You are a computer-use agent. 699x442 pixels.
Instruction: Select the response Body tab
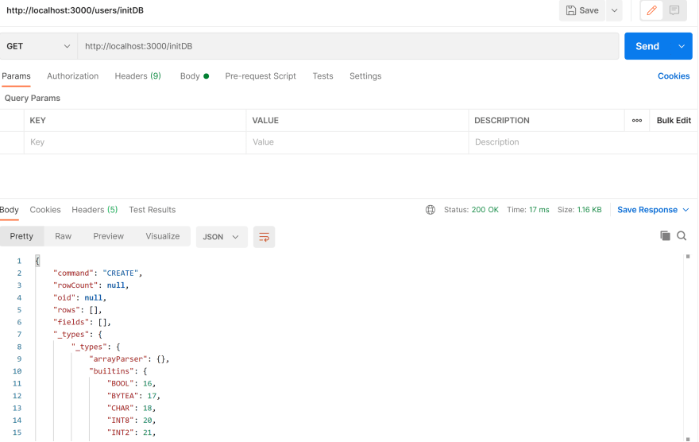coord(9,210)
